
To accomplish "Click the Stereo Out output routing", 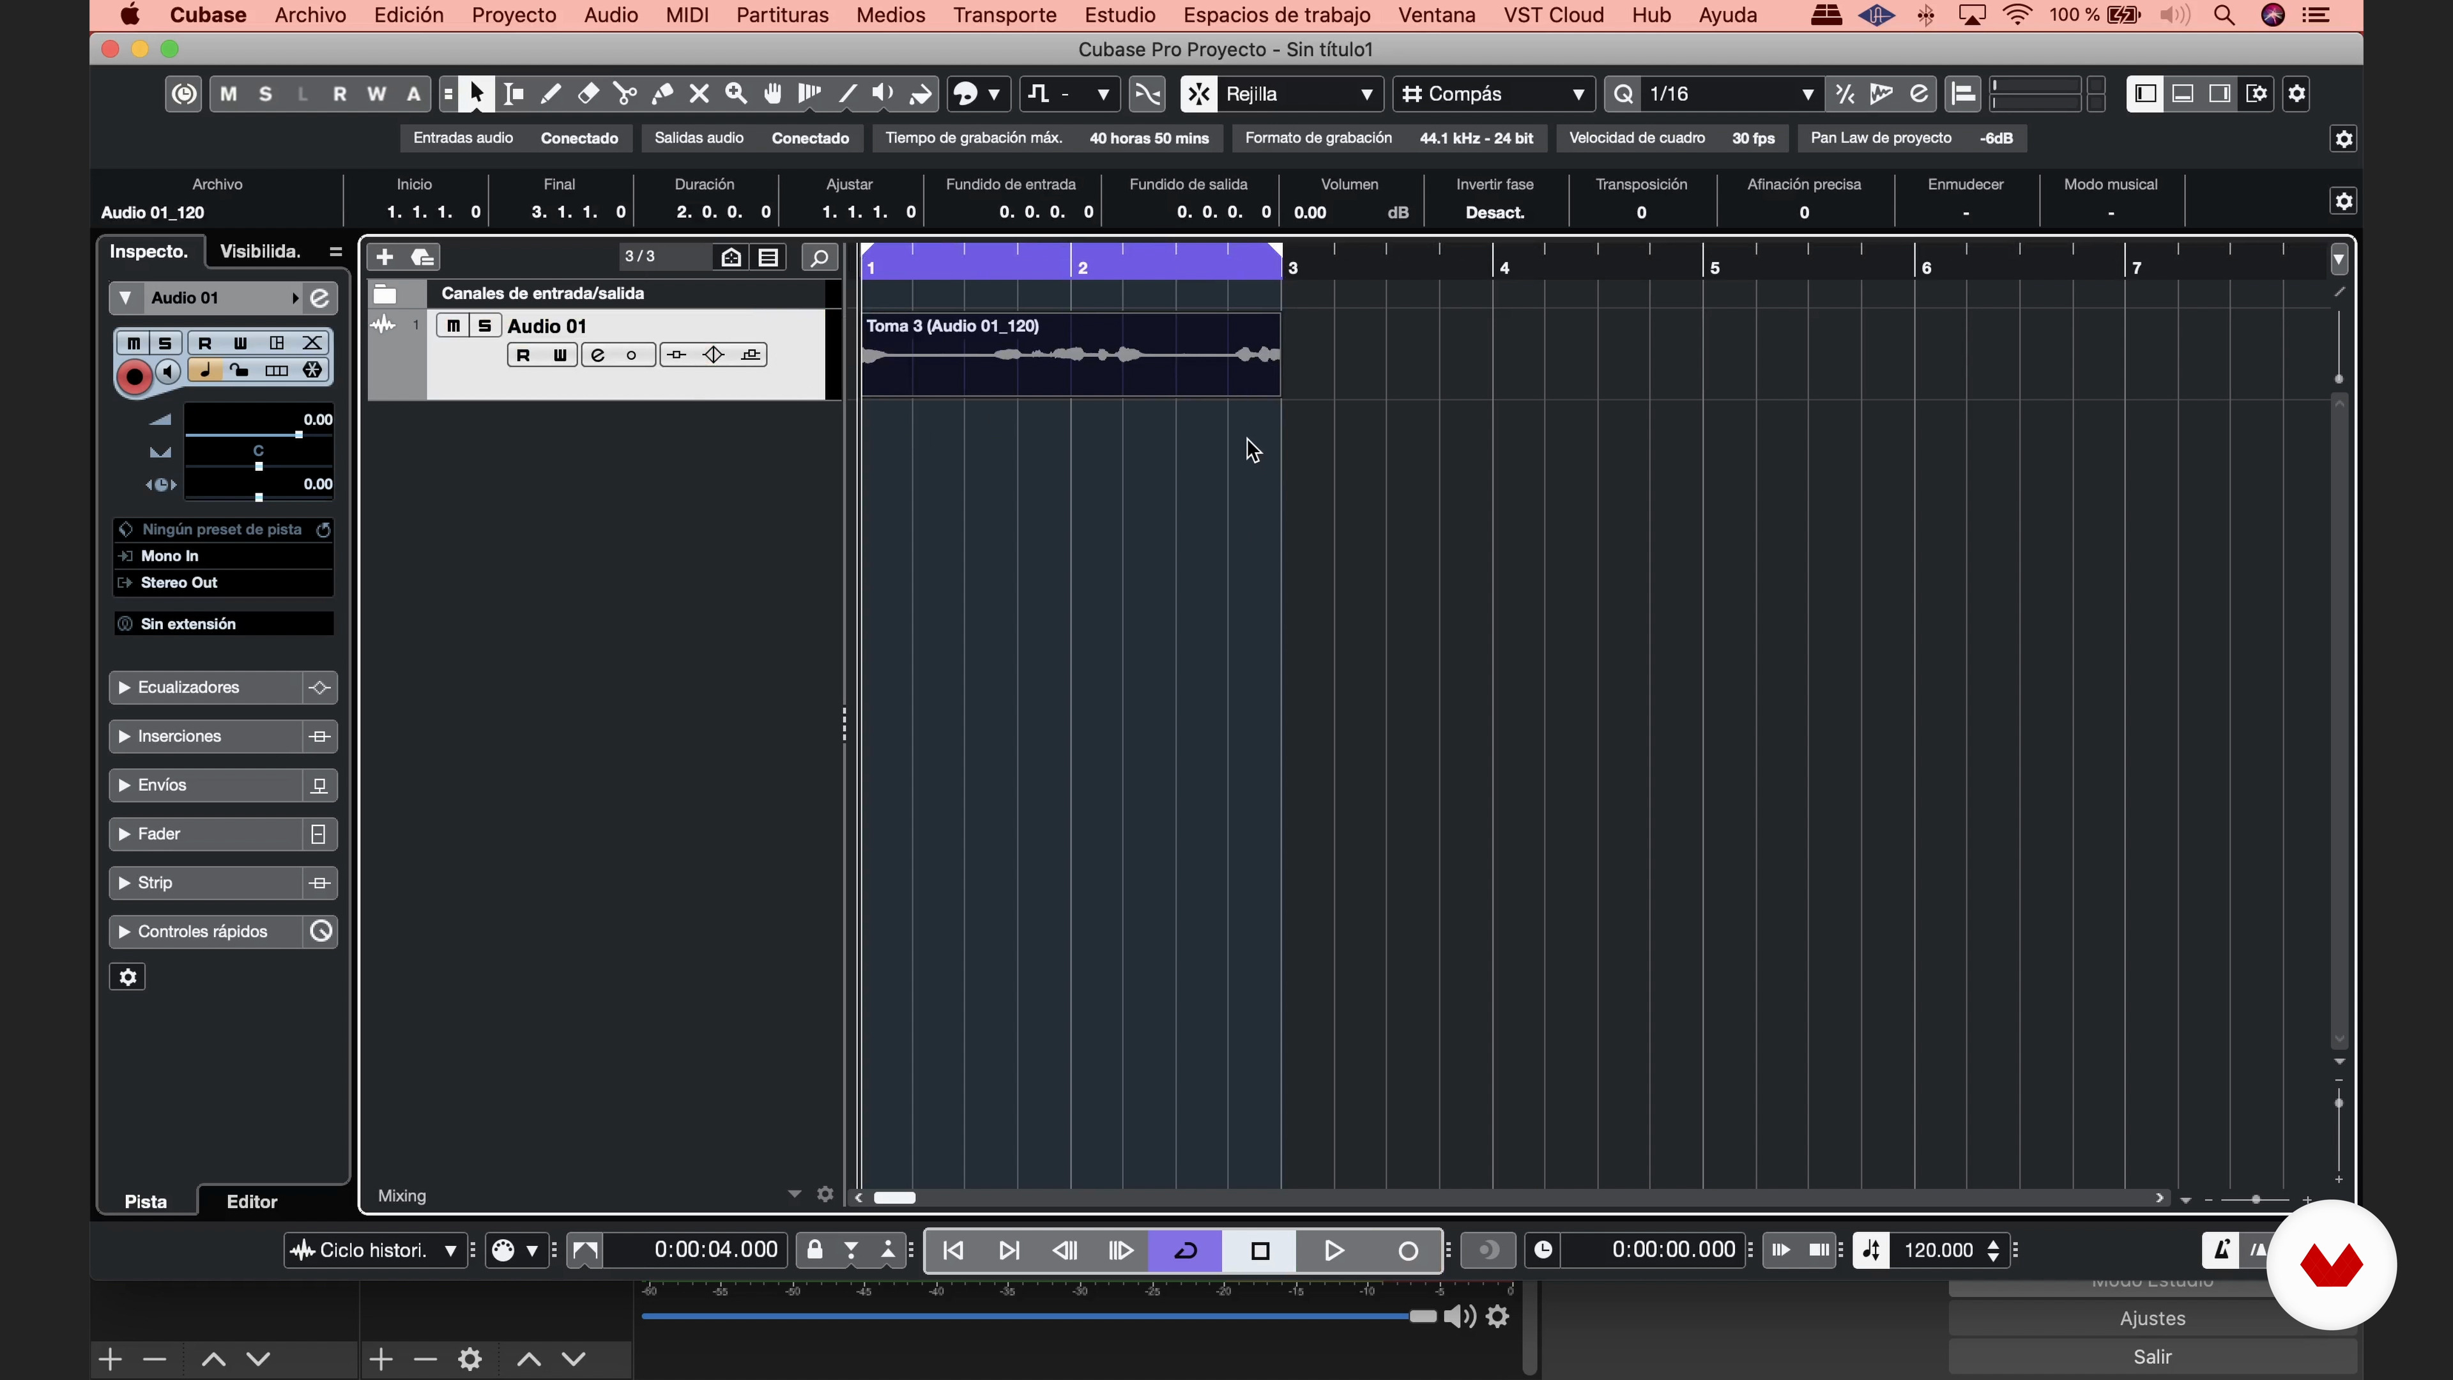I will point(224,583).
